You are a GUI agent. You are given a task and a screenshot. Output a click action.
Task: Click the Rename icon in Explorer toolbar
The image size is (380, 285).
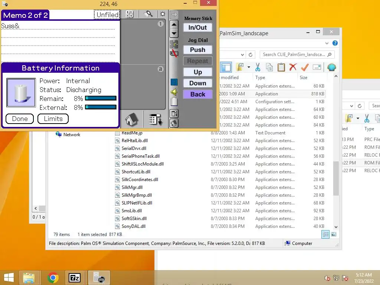click(317, 67)
